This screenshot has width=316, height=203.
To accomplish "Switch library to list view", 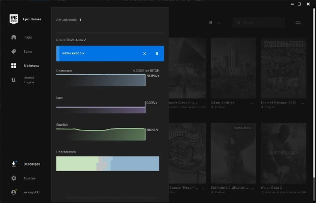I will click(219, 22).
